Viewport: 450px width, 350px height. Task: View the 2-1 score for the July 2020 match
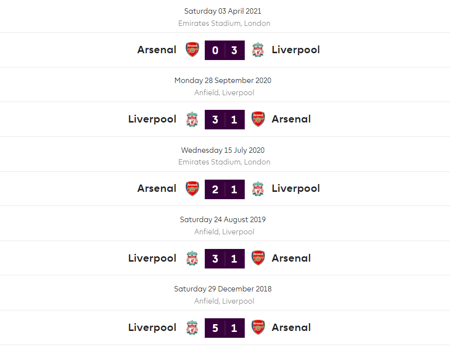pyautogui.click(x=225, y=189)
